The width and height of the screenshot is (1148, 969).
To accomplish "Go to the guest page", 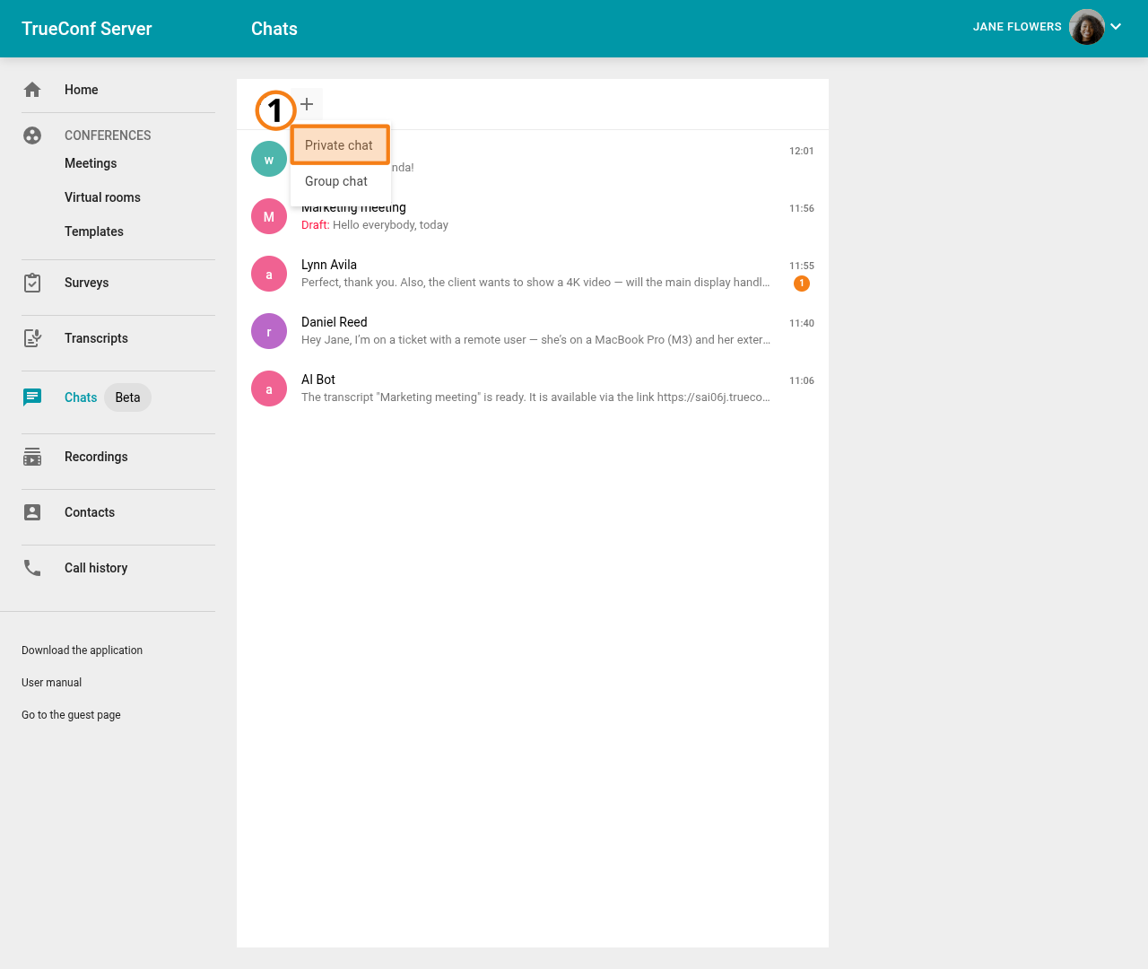I will click(71, 714).
